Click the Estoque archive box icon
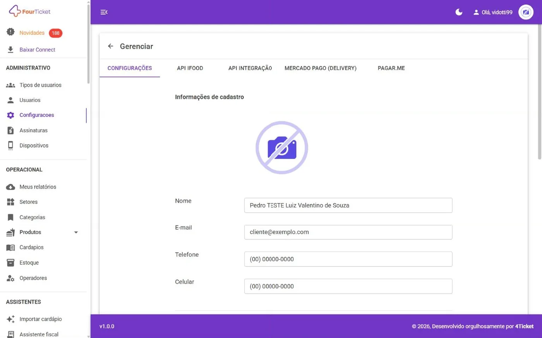Image resolution: width=542 pixels, height=338 pixels. click(10, 263)
